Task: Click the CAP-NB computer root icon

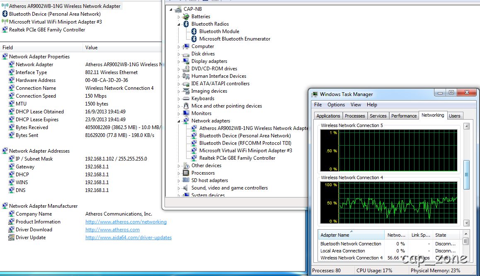Action: coord(178,9)
